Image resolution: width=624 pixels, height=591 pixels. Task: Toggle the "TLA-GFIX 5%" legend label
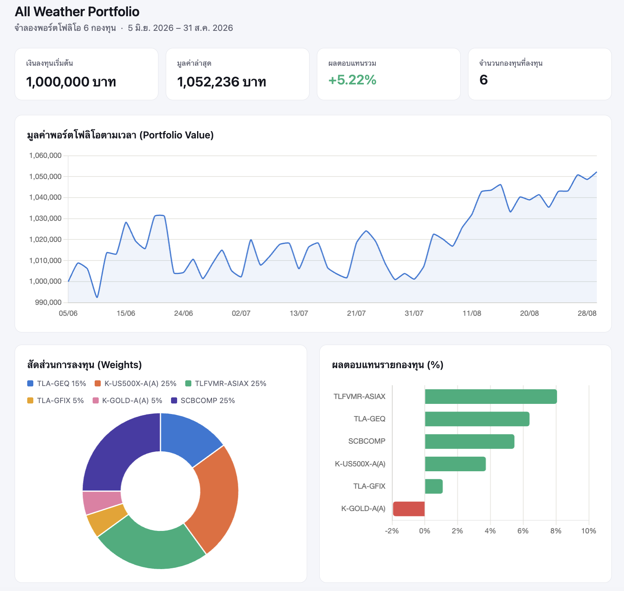click(61, 401)
